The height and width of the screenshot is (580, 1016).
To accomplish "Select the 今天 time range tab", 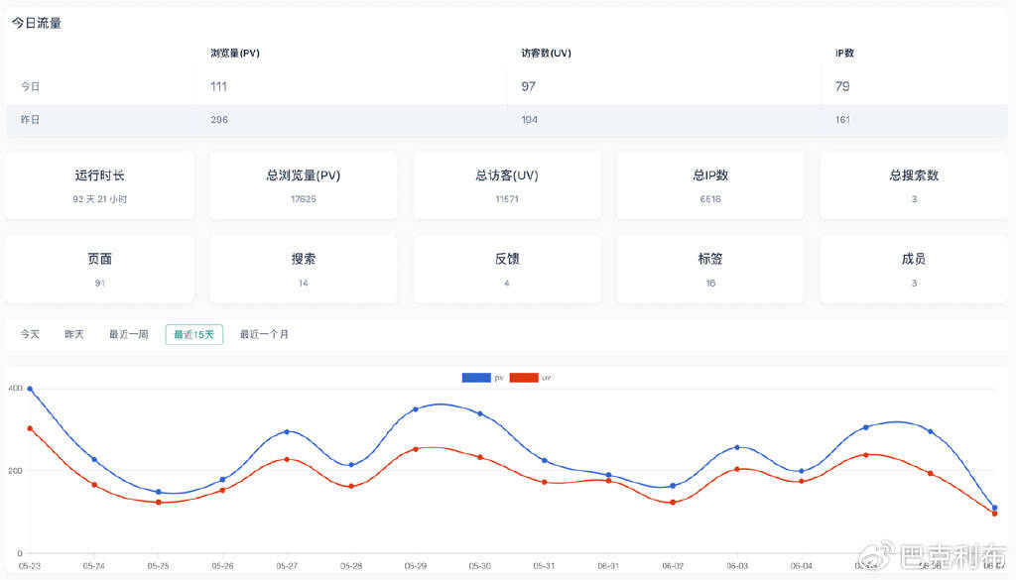I will pos(30,334).
